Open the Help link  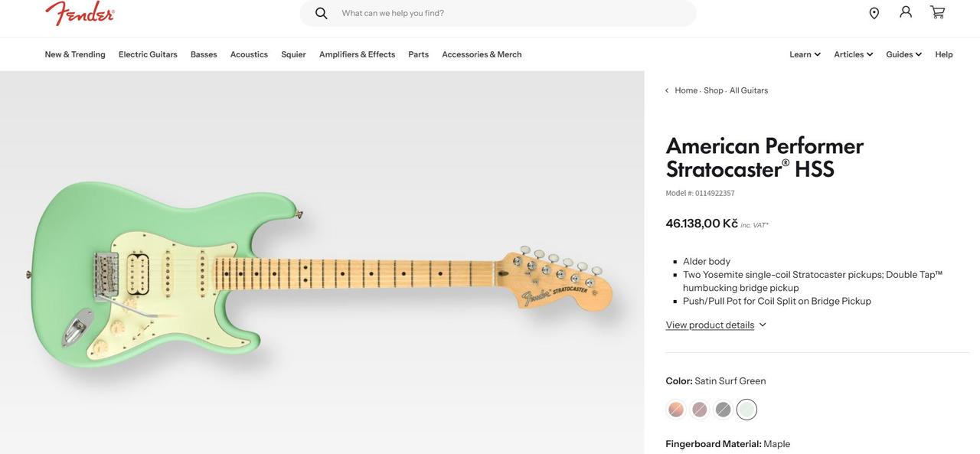pyautogui.click(x=944, y=54)
